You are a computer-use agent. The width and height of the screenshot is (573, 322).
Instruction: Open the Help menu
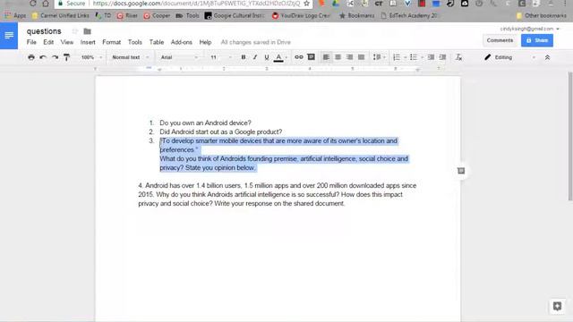(x=205, y=42)
